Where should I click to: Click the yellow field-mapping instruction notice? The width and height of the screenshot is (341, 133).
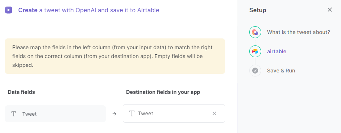[115, 56]
